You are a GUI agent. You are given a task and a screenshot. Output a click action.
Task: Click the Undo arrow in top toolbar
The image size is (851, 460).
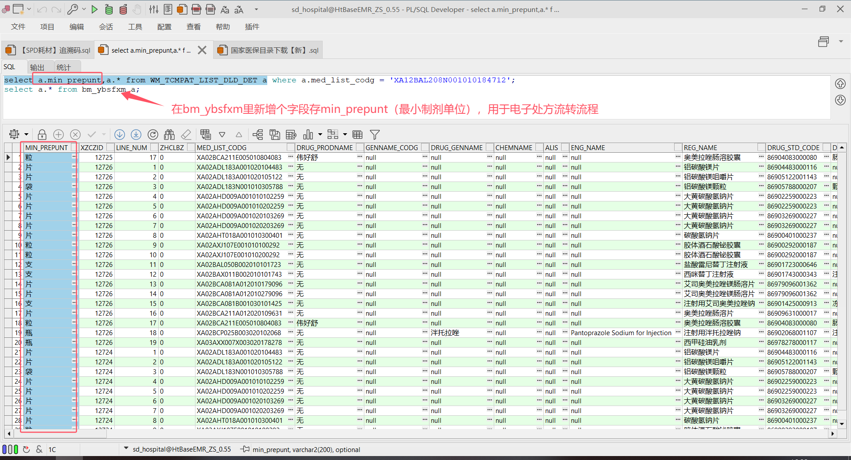[42, 10]
